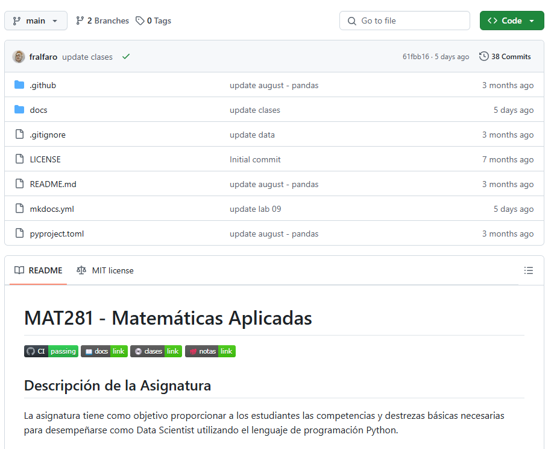Screen dimensions: 554x449
Task: Click the .github folder icon
Action: [x=19, y=85]
